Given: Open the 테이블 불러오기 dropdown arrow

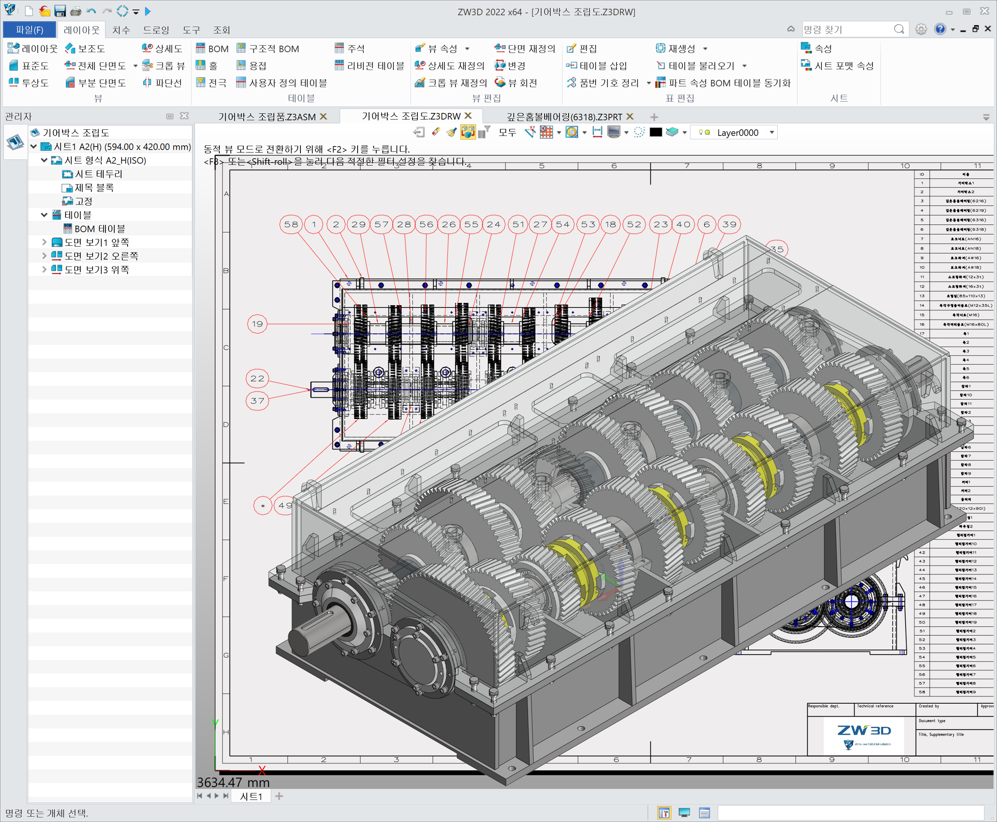Looking at the screenshot, I should point(744,66).
